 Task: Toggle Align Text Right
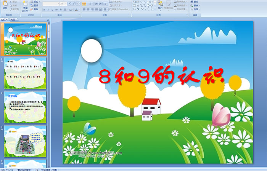point(92,10)
